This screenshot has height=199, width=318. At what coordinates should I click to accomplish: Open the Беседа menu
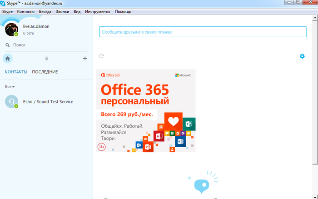point(45,11)
